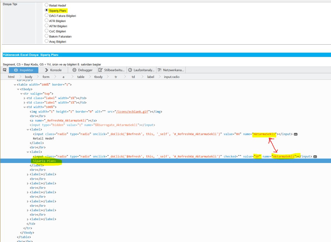
Task: Select the Retail Hedef text node in inspector
Action: pyautogui.click(x=43, y=138)
